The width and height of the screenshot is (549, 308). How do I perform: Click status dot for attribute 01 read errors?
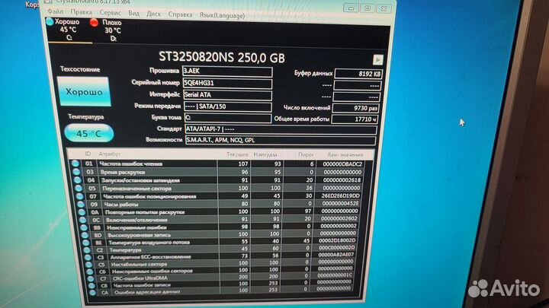click(x=76, y=164)
